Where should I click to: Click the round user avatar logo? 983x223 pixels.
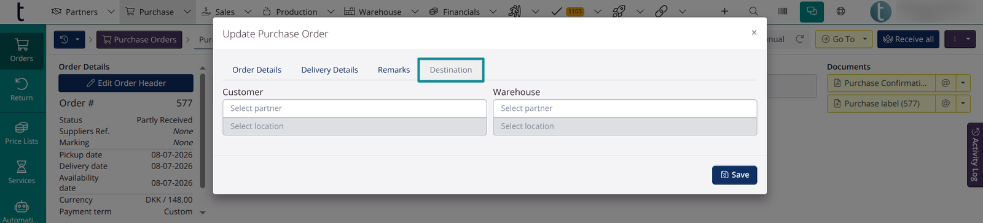881,12
